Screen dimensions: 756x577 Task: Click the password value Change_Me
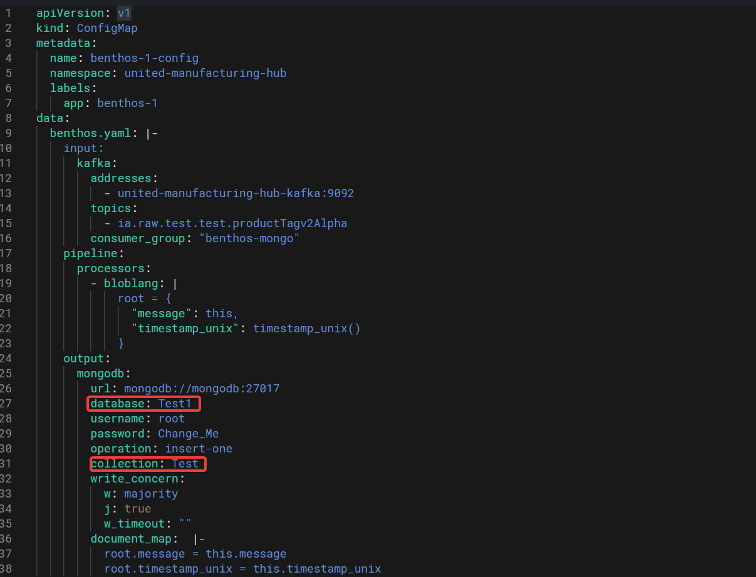pos(189,433)
